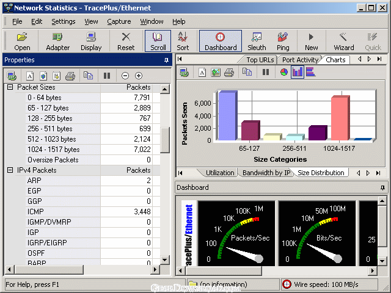Open the Adapter selection tool

57,41
